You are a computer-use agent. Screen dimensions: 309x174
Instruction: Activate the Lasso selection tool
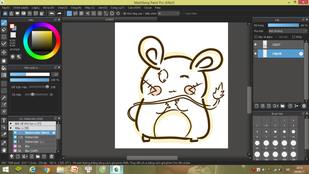pyautogui.click(x=4, y=91)
